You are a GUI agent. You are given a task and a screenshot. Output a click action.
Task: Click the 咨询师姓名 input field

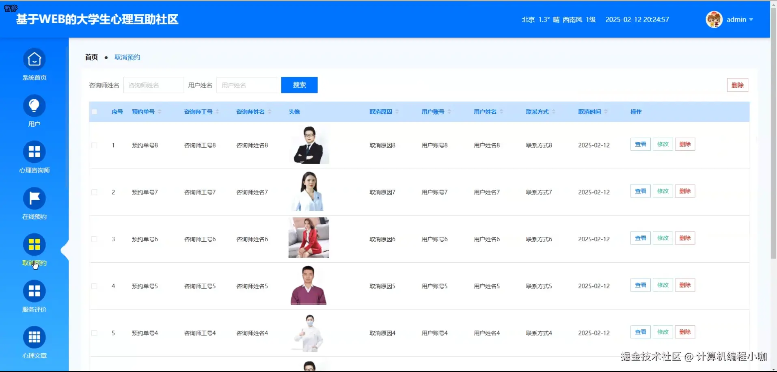[153, 85]
